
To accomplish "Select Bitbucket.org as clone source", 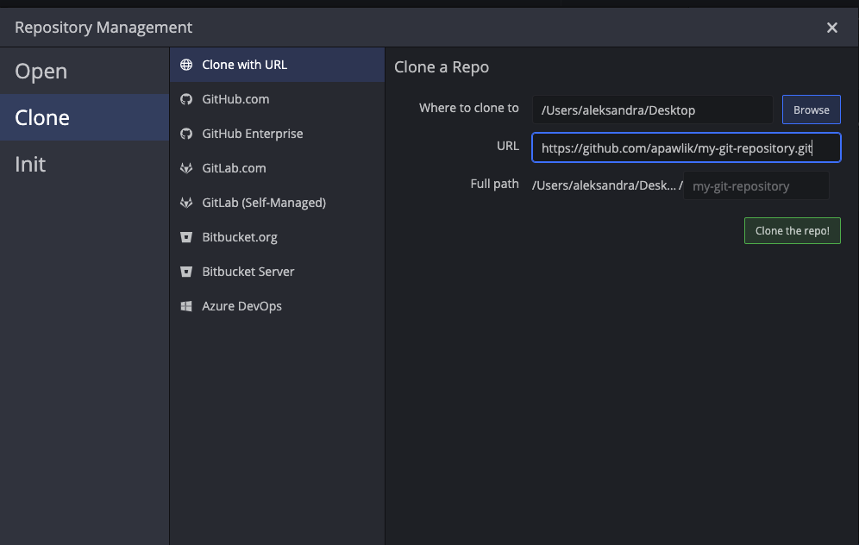I will [x=277, y=237].
